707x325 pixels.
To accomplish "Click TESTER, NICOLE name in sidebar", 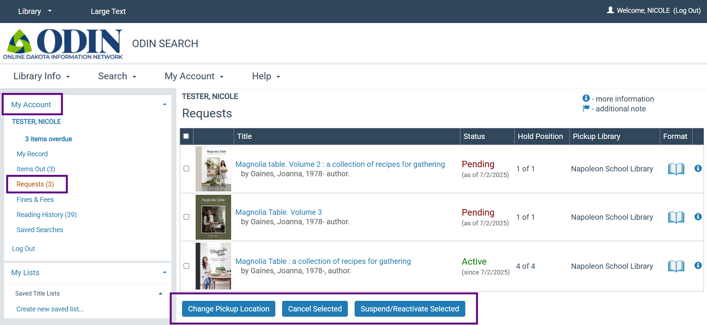I will [x=36, y=122].
